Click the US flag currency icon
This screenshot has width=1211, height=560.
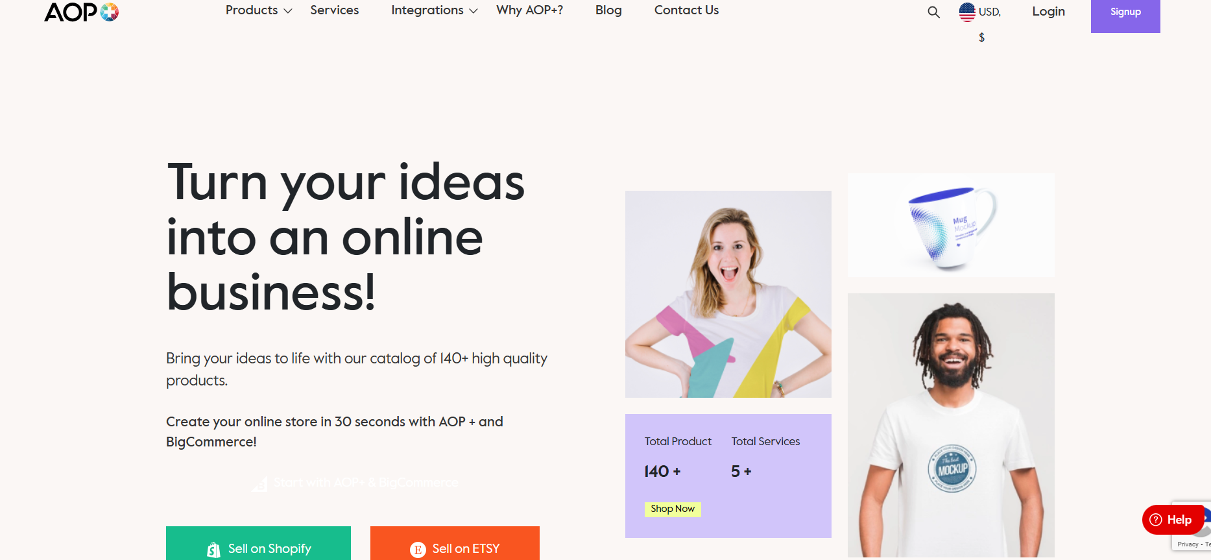click(967, 12)
